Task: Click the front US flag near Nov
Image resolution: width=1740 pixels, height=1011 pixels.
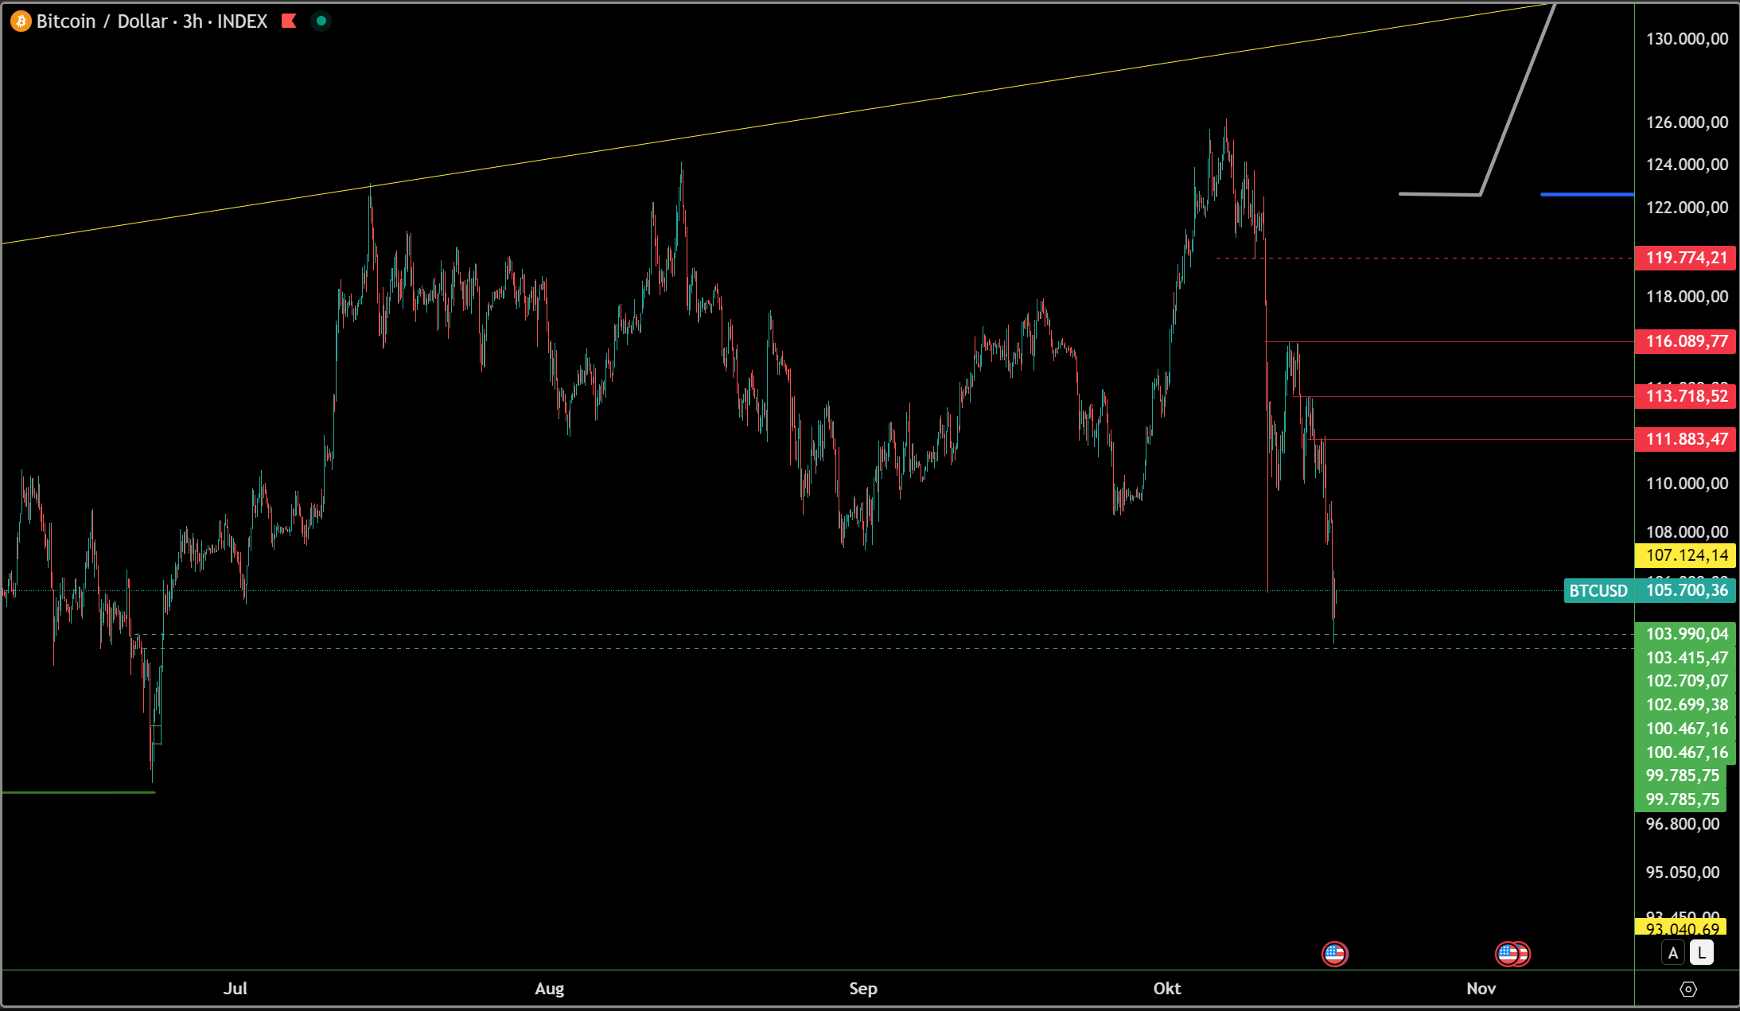Action: [1507, 953]
